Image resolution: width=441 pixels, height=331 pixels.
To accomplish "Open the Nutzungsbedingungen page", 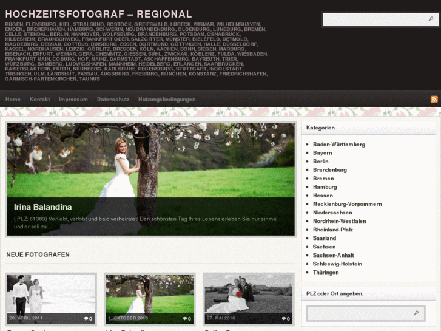I will point(167,99).
